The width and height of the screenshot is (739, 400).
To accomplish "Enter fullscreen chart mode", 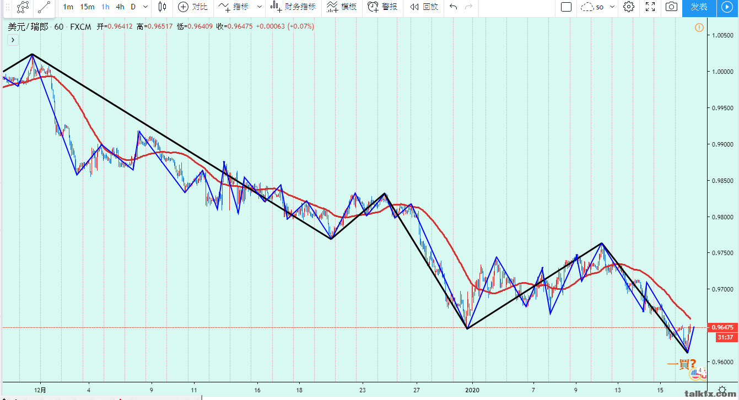I will tap(650, 7).
